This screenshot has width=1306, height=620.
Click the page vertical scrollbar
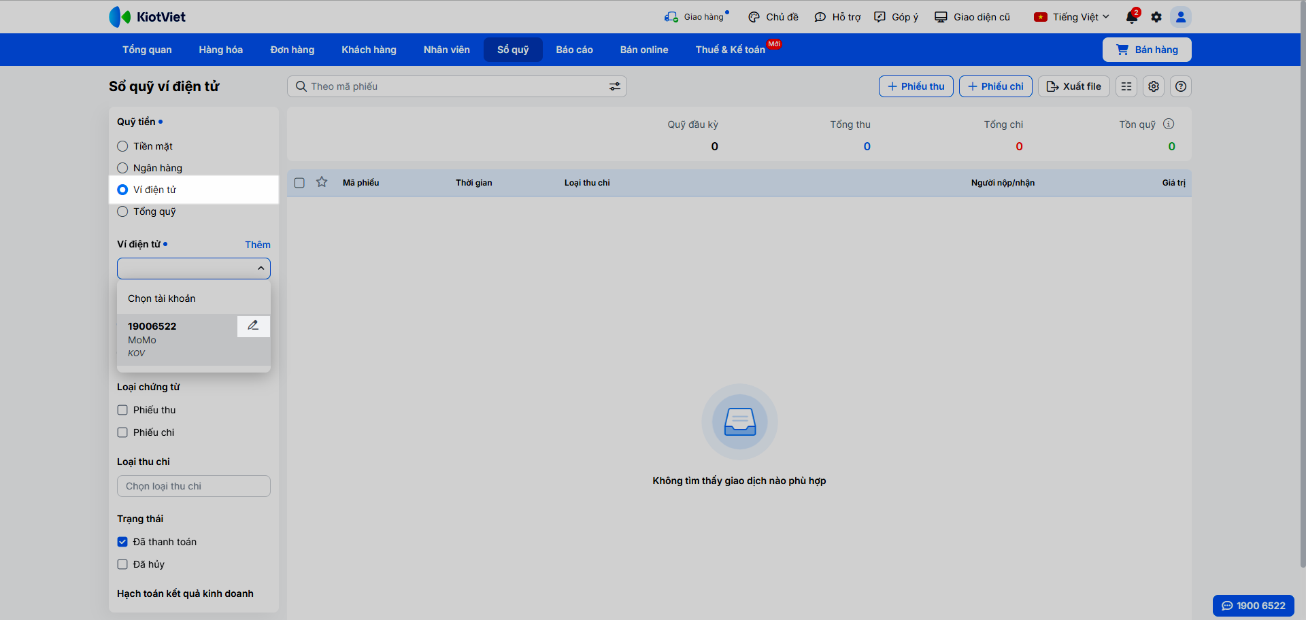pos(1303,286)
